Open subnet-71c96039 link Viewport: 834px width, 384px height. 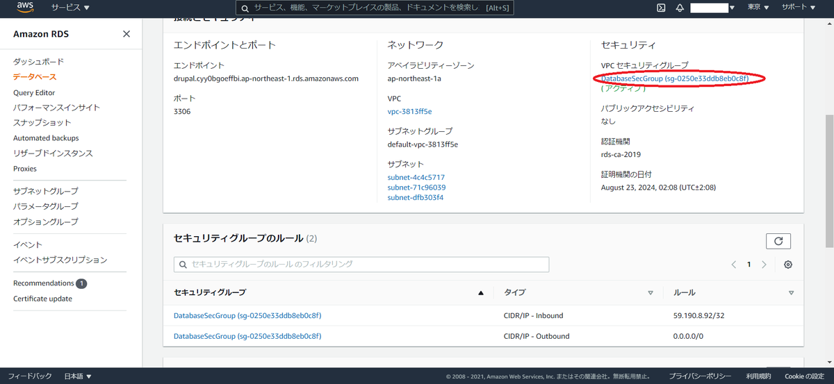pos(416,187)
